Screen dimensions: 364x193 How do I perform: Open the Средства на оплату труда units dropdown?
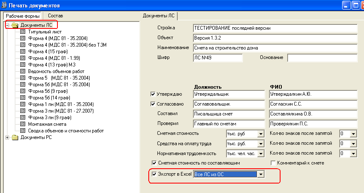point(261,144)
